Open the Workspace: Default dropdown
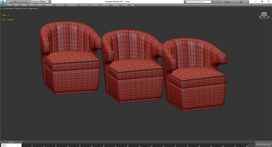 [x=39, y=2]
